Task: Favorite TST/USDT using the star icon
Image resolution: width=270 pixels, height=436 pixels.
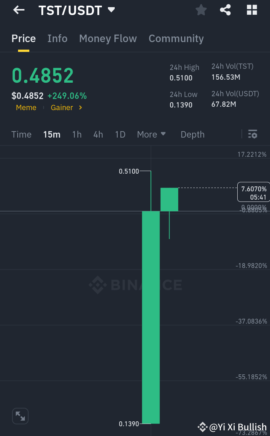Action: click(201, 10)
